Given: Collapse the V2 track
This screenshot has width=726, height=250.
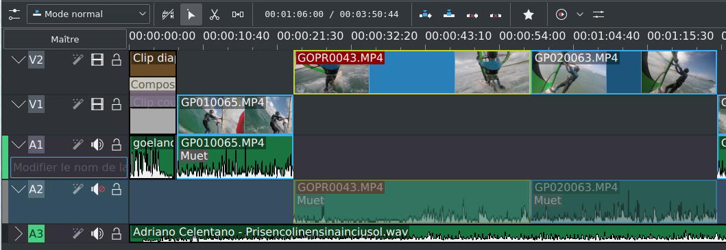Looking at the screenshot, I should tap(19, 60).
